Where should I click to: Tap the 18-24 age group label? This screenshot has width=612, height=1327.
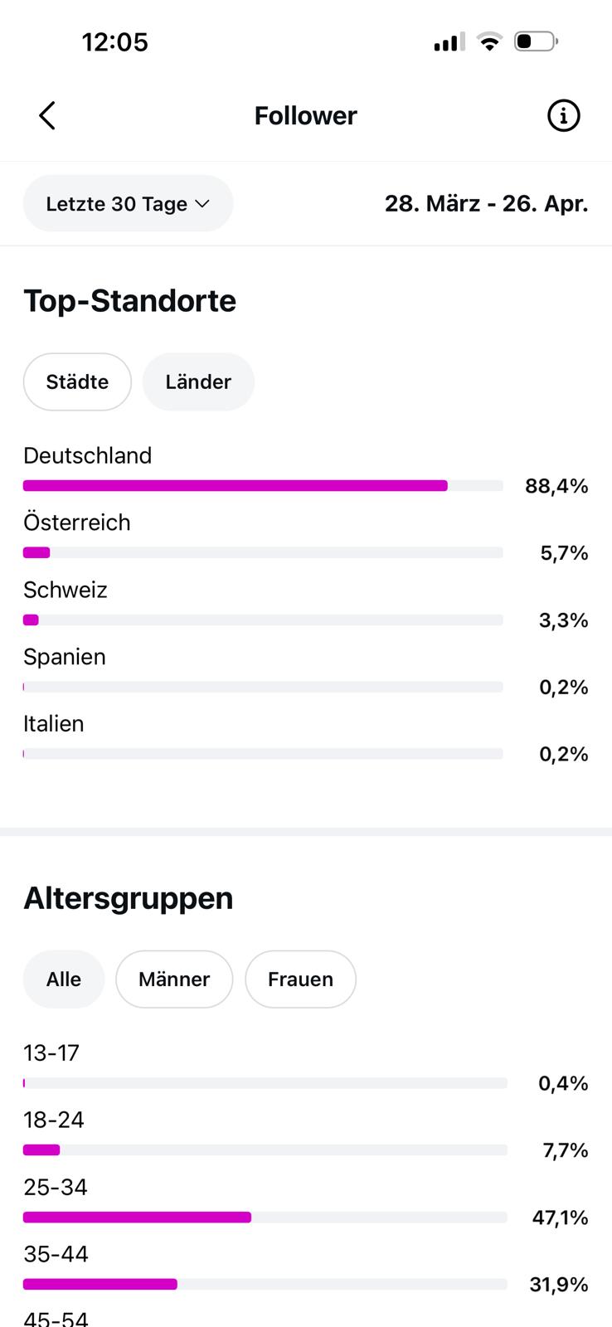pyautogui.click(x=54, y=1120)
